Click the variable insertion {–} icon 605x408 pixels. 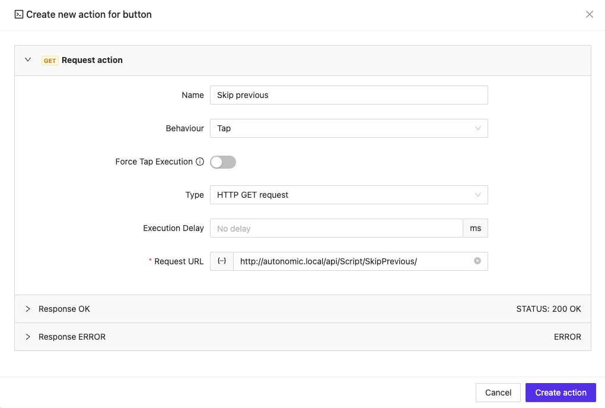(x=221, y=261)
